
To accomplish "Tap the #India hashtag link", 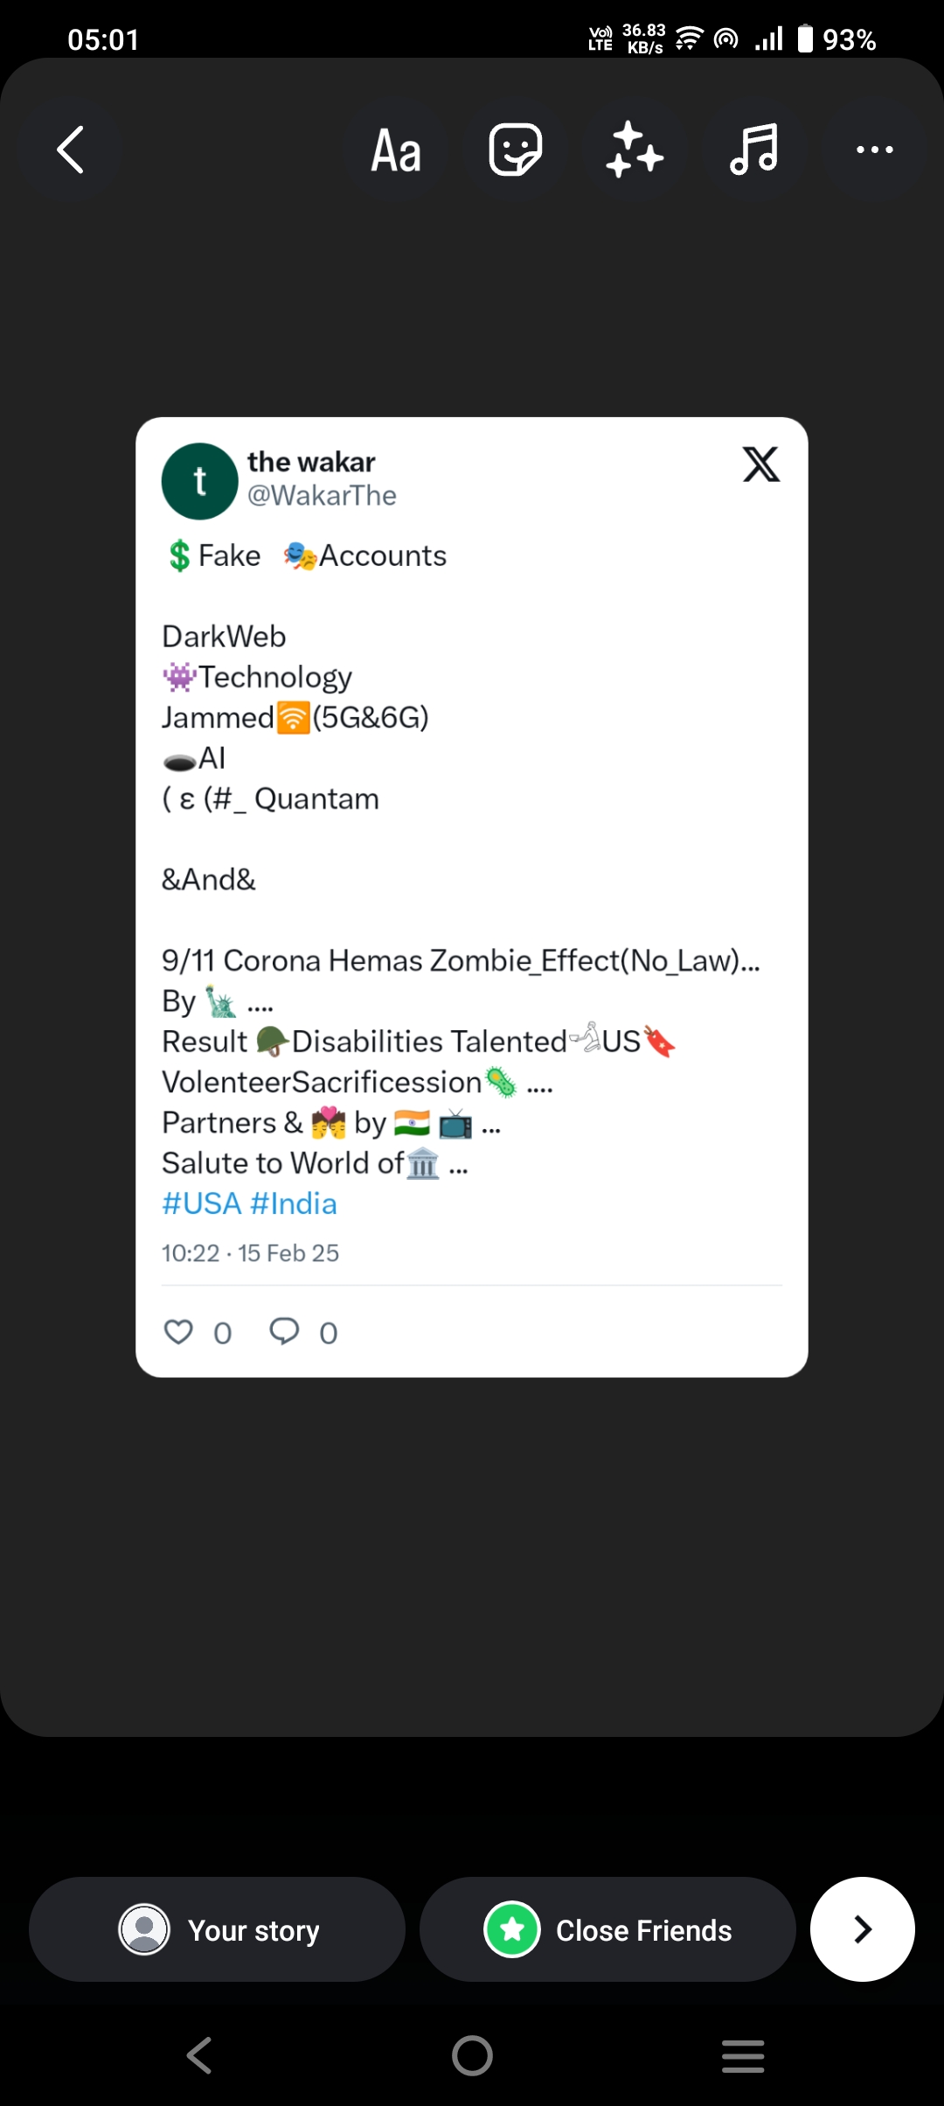I will click(x=293, y=1204).
